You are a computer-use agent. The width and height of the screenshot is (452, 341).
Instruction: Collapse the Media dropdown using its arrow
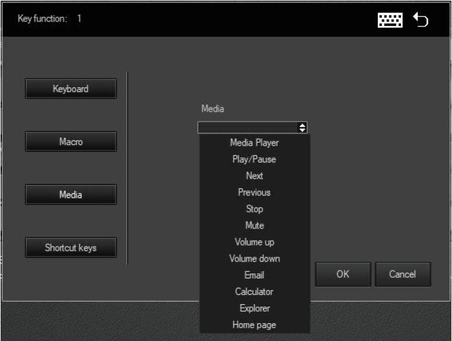302,128
